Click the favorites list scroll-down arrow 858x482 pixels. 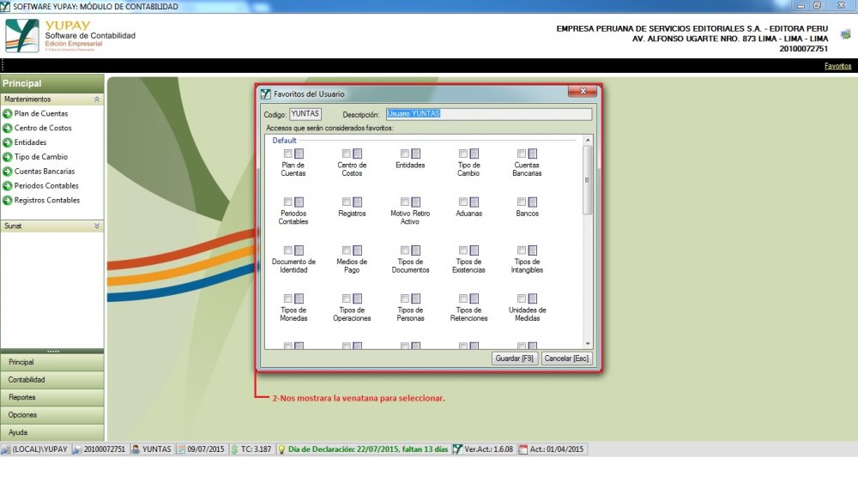click(588, 344)
